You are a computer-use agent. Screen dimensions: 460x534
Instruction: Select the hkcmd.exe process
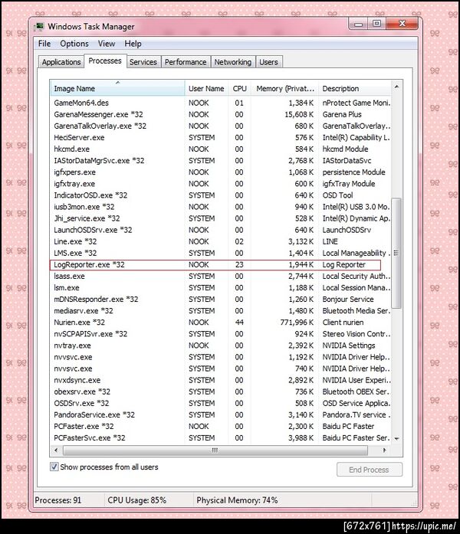(x=221, y=149)
